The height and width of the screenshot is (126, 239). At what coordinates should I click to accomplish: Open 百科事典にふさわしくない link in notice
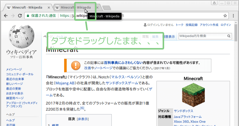123,63
